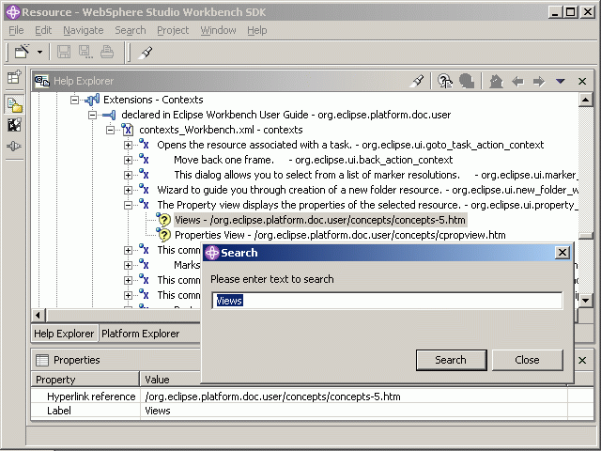
Task: Click the search text input field
Action: pyautogui.click(x=387, y=301)
